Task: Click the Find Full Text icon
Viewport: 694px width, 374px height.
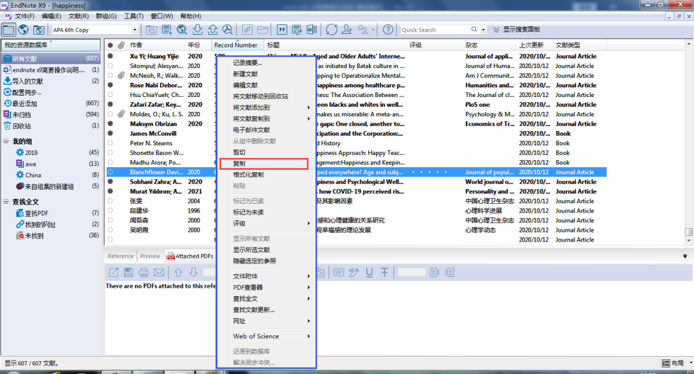Action: tap(227, 30)
